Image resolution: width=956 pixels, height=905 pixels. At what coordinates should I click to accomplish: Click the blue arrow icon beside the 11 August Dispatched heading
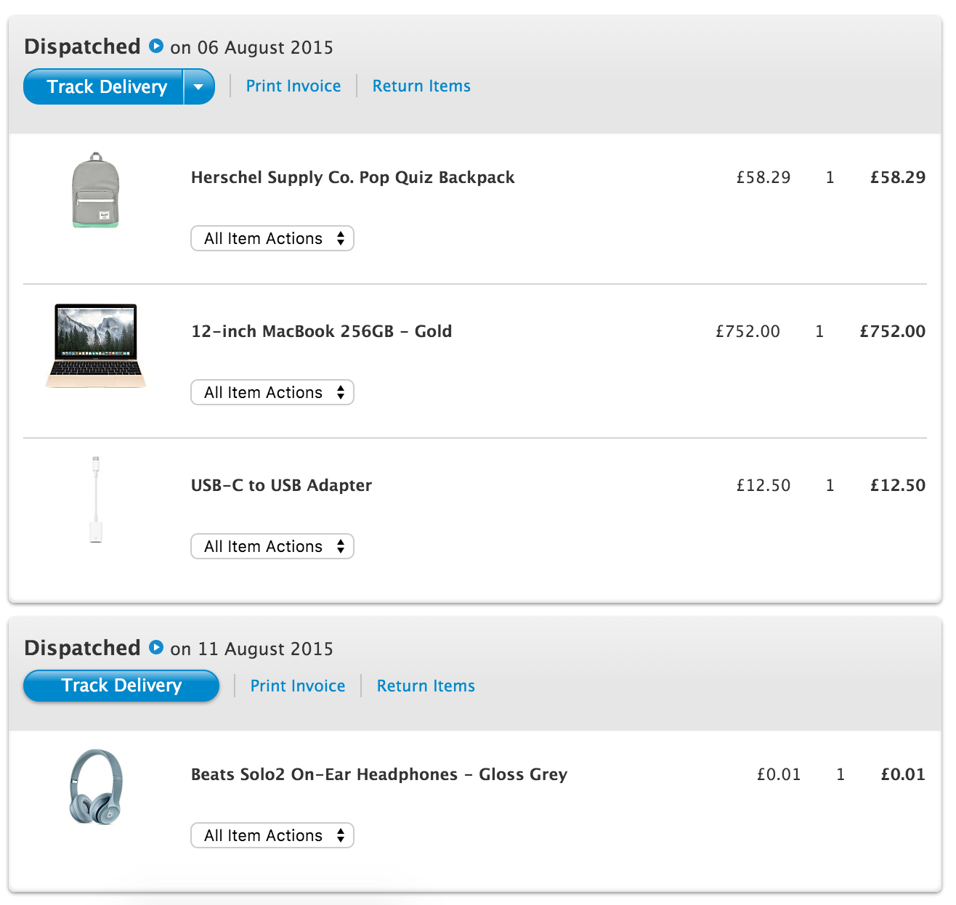tap(156, 647)
